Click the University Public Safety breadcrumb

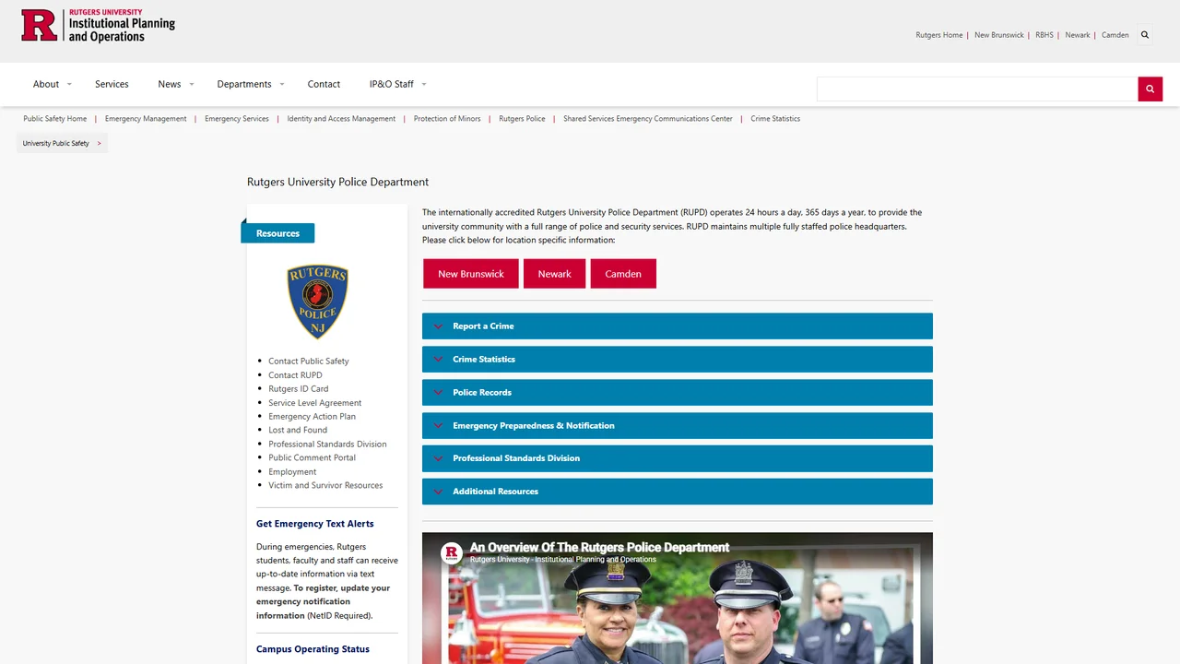56,143
